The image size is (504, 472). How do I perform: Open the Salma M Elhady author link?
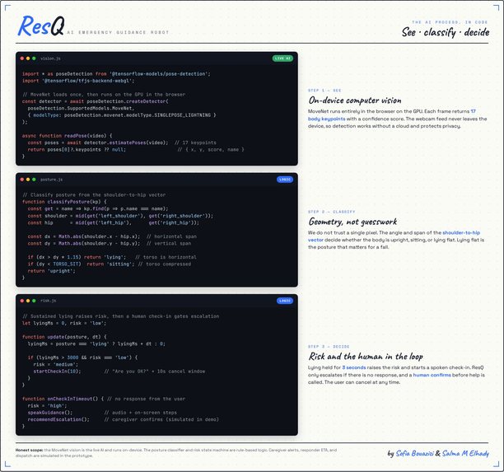[x=465, y=453]
